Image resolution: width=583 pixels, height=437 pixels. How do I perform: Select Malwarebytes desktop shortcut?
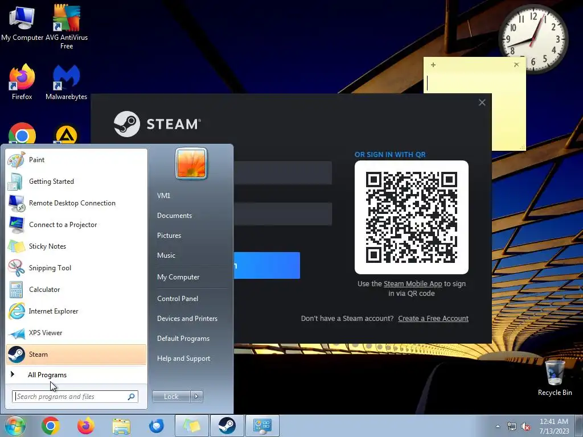[66, 82]
